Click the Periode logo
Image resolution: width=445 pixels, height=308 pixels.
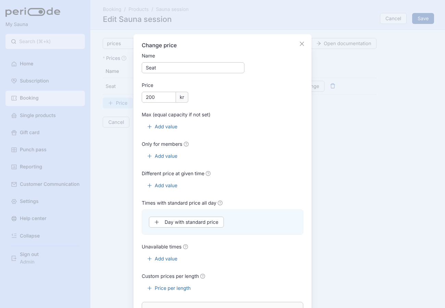coord(33,12)
